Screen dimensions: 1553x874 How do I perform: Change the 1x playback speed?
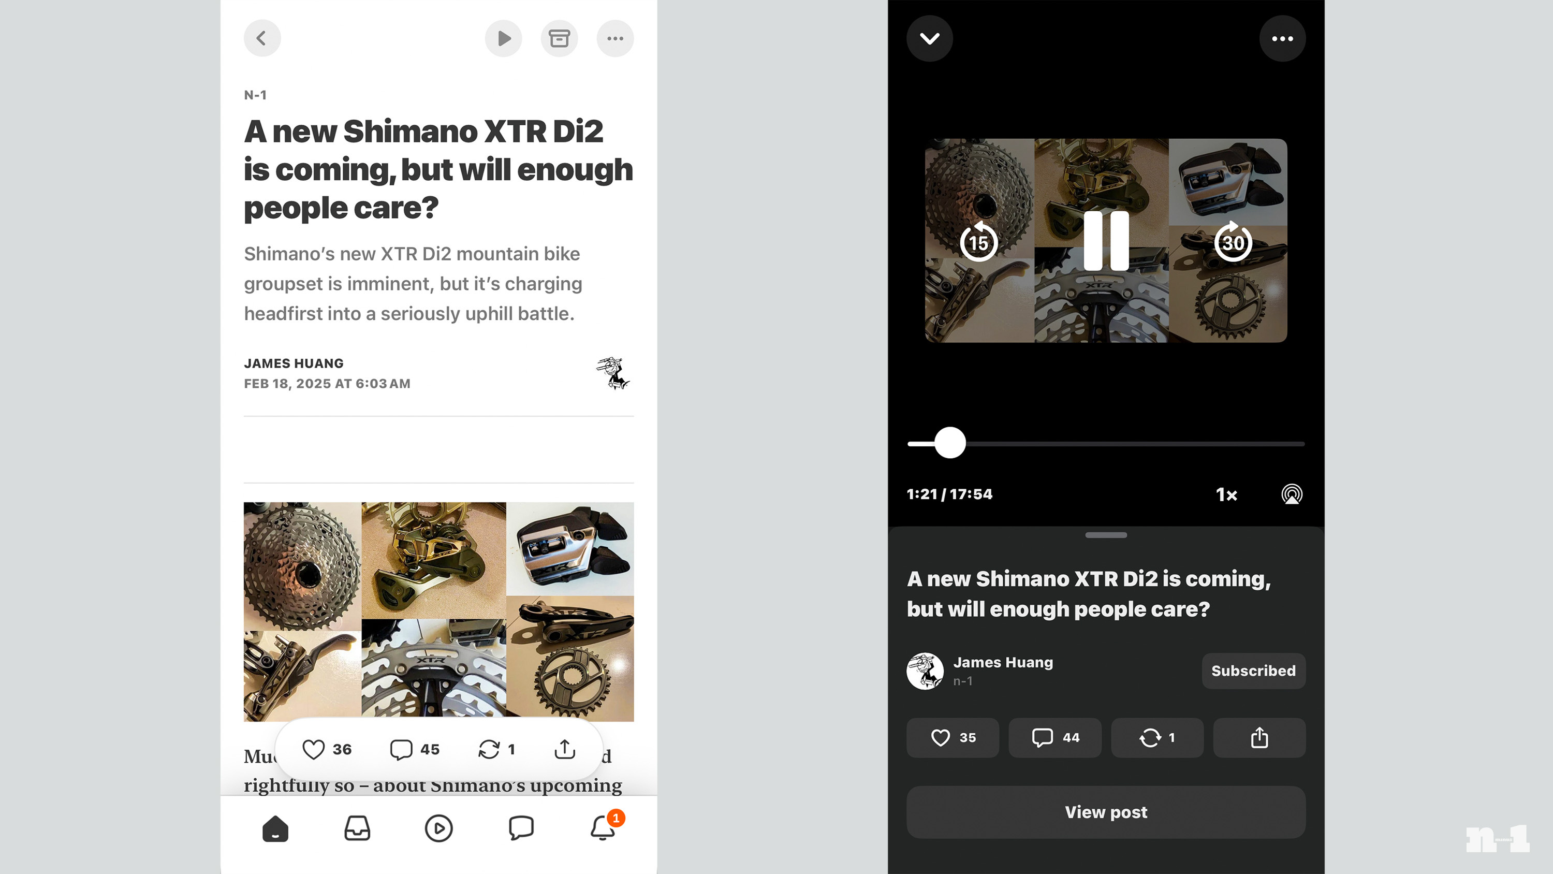click(x=1226, y=494)
